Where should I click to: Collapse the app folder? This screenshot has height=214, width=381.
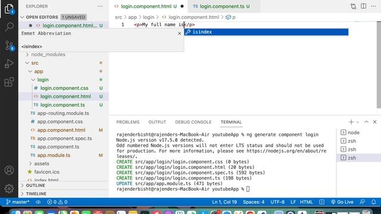[38, 71]
